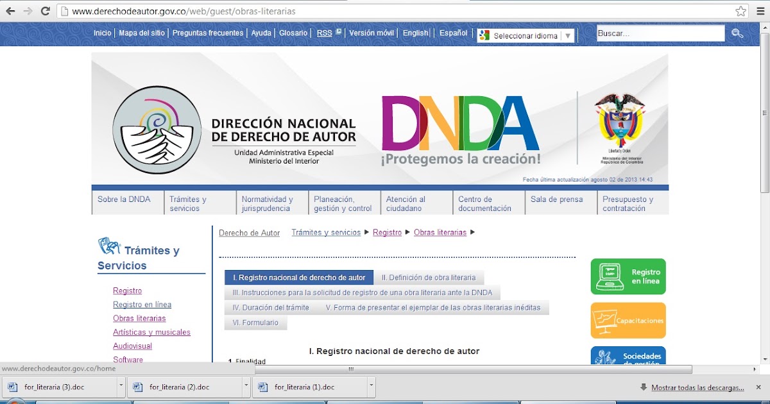Click the horizontal scrollbar thumb
770x404 pixels.
pyautogui.click(x=473, y=369)
